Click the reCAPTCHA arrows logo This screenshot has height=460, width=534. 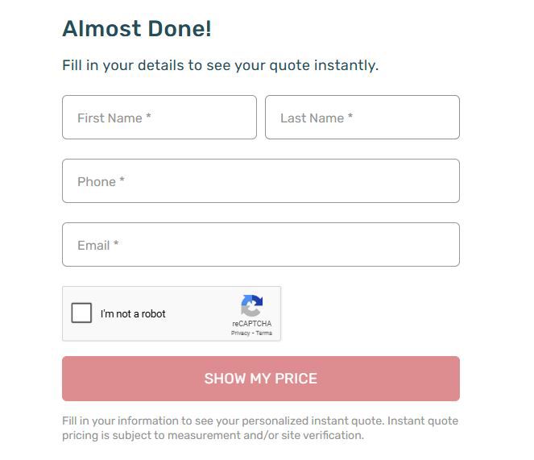point(251,305)
